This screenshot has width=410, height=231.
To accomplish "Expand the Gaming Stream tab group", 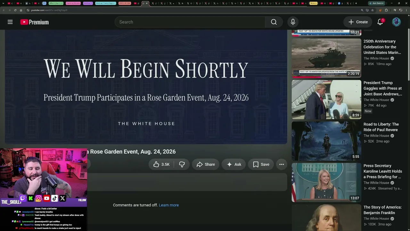I will (x=73, y=3).
